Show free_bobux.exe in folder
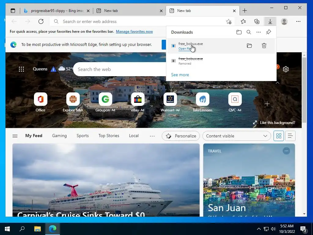 (249, 46)
